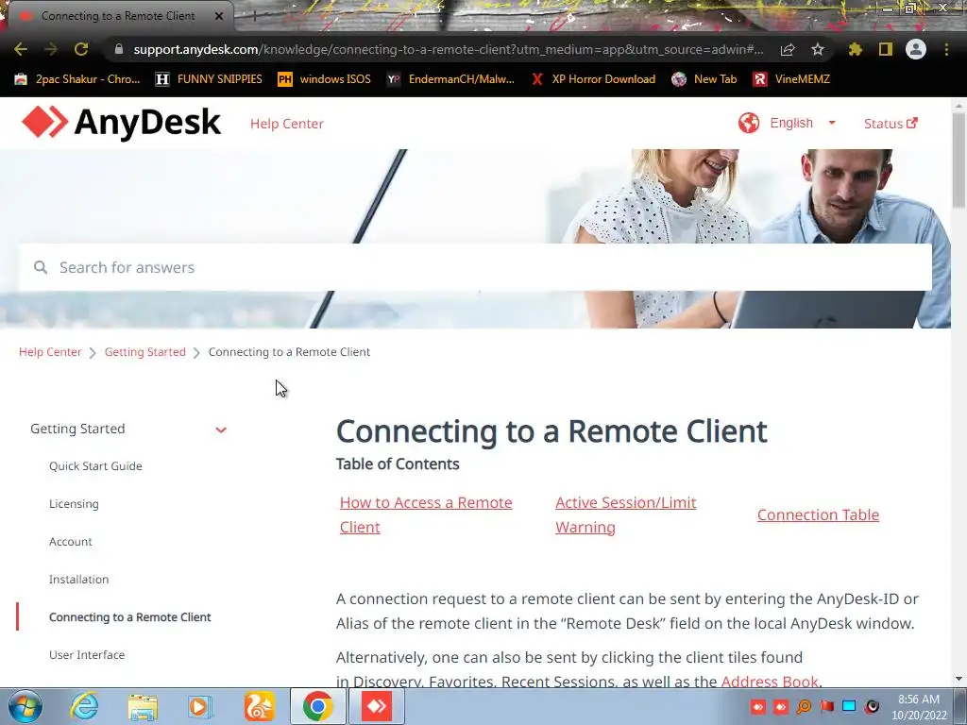Click Getting Started in the breadcrumb
Viewport: 967px width, 725px height.
tap(144, 351)
